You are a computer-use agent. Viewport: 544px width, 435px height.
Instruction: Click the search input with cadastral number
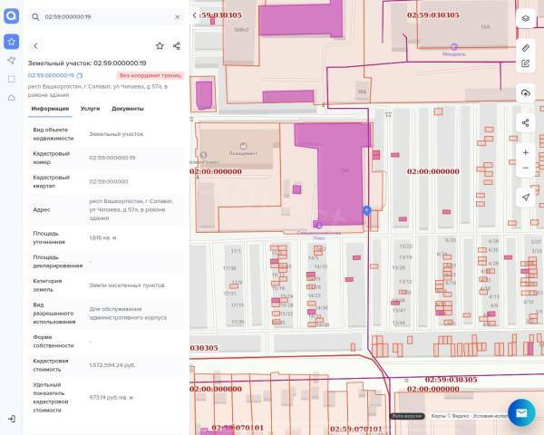(x=104, y=17)
